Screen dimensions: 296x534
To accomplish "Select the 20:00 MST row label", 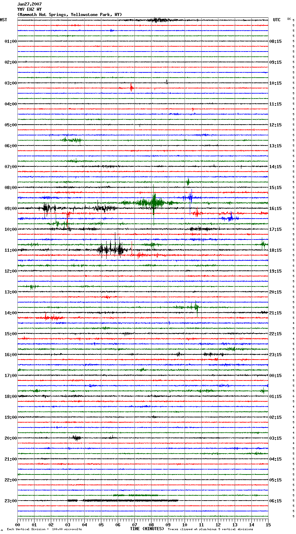I will [11, 438].
